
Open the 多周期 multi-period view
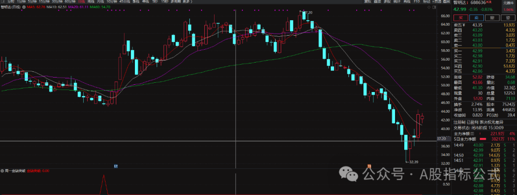tap(176, 2)
